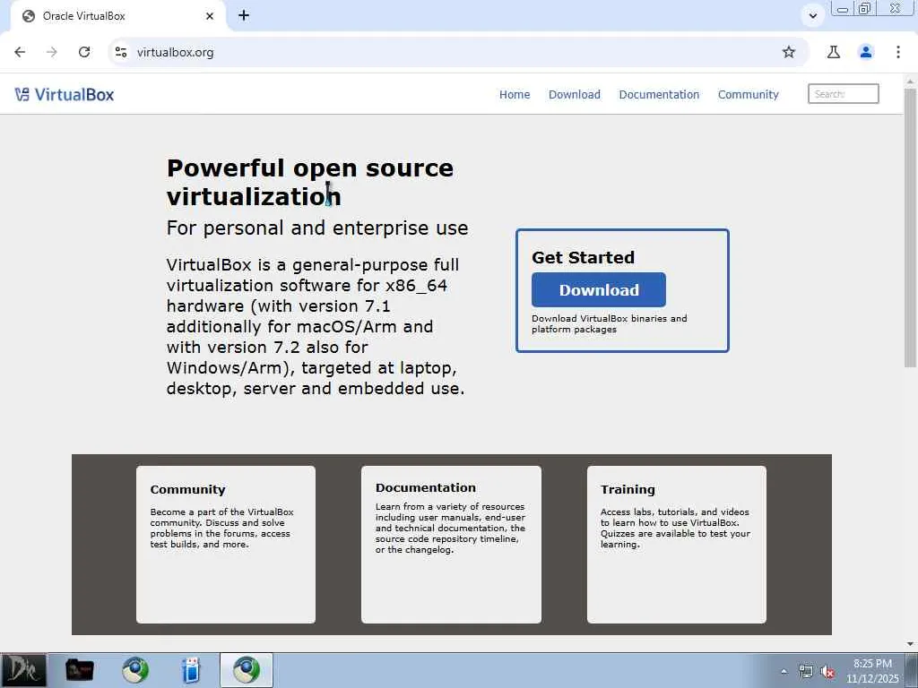Click the muted volume tray icon
This screenshot has height=688, width=918.
[x=827, y=672]
